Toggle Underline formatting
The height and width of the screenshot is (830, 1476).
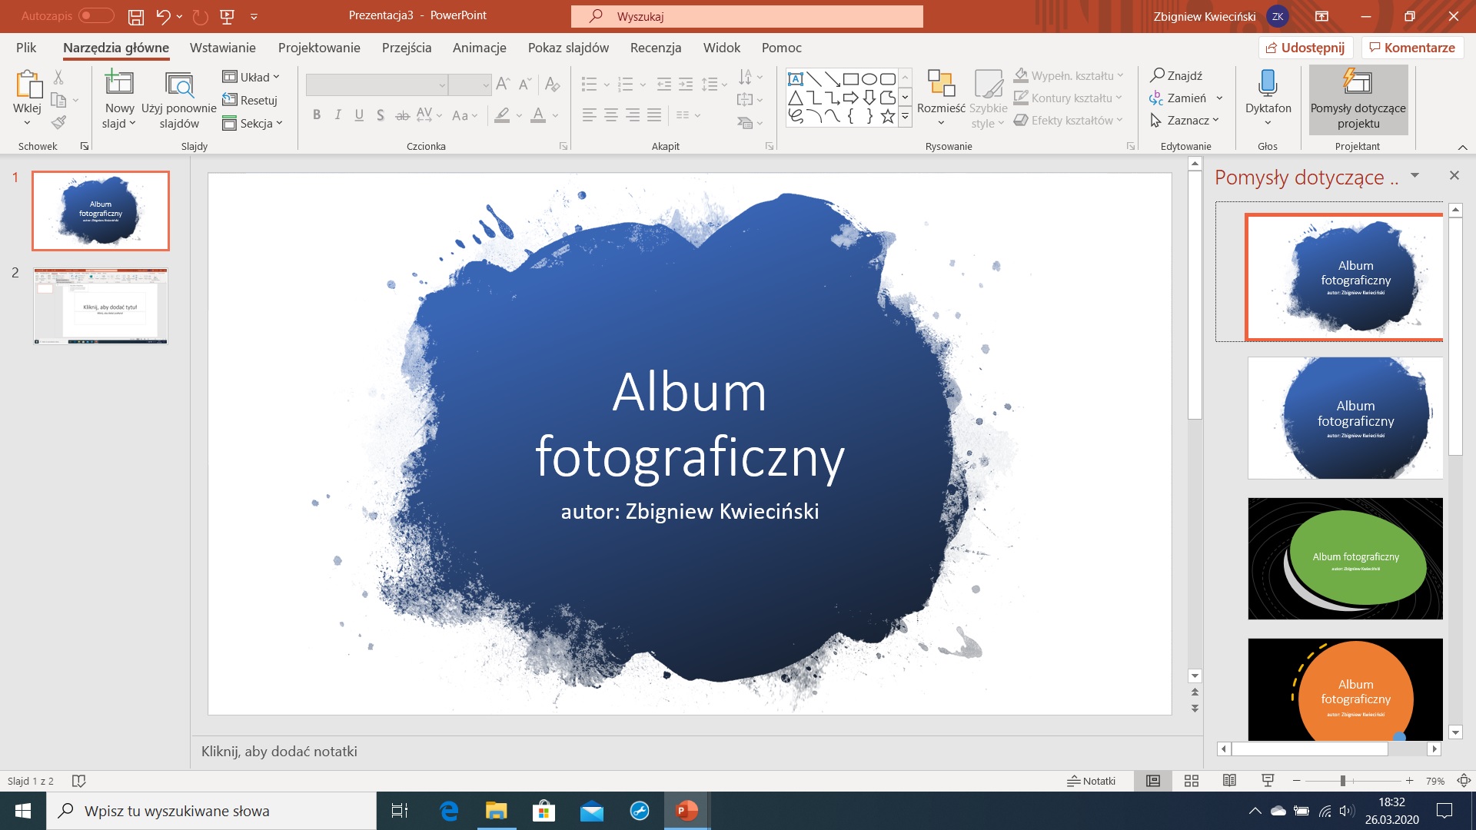coord(359,115)
